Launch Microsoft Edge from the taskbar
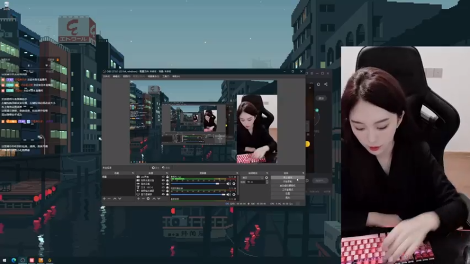Image resolution: width=470 pixels, height=264 pixels. [14, 260]
